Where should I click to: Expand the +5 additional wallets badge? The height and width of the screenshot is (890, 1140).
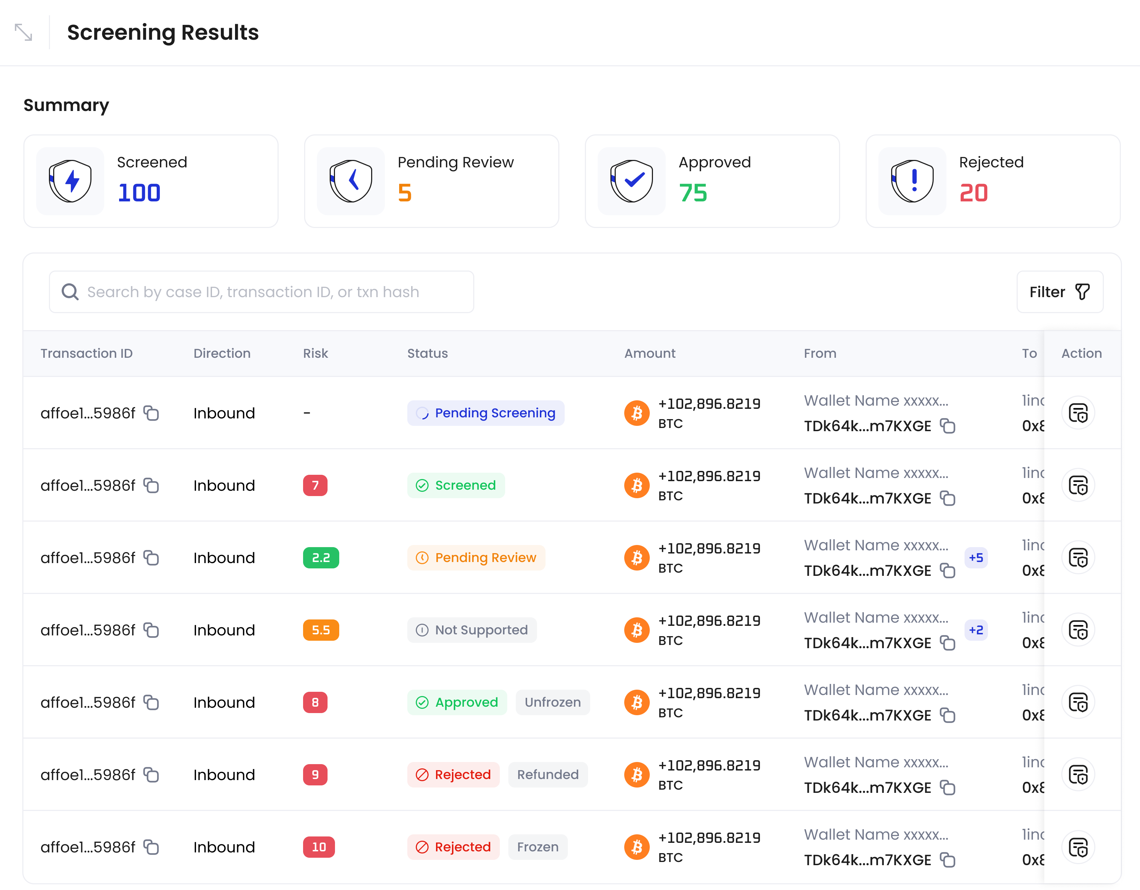click(976, 557)
